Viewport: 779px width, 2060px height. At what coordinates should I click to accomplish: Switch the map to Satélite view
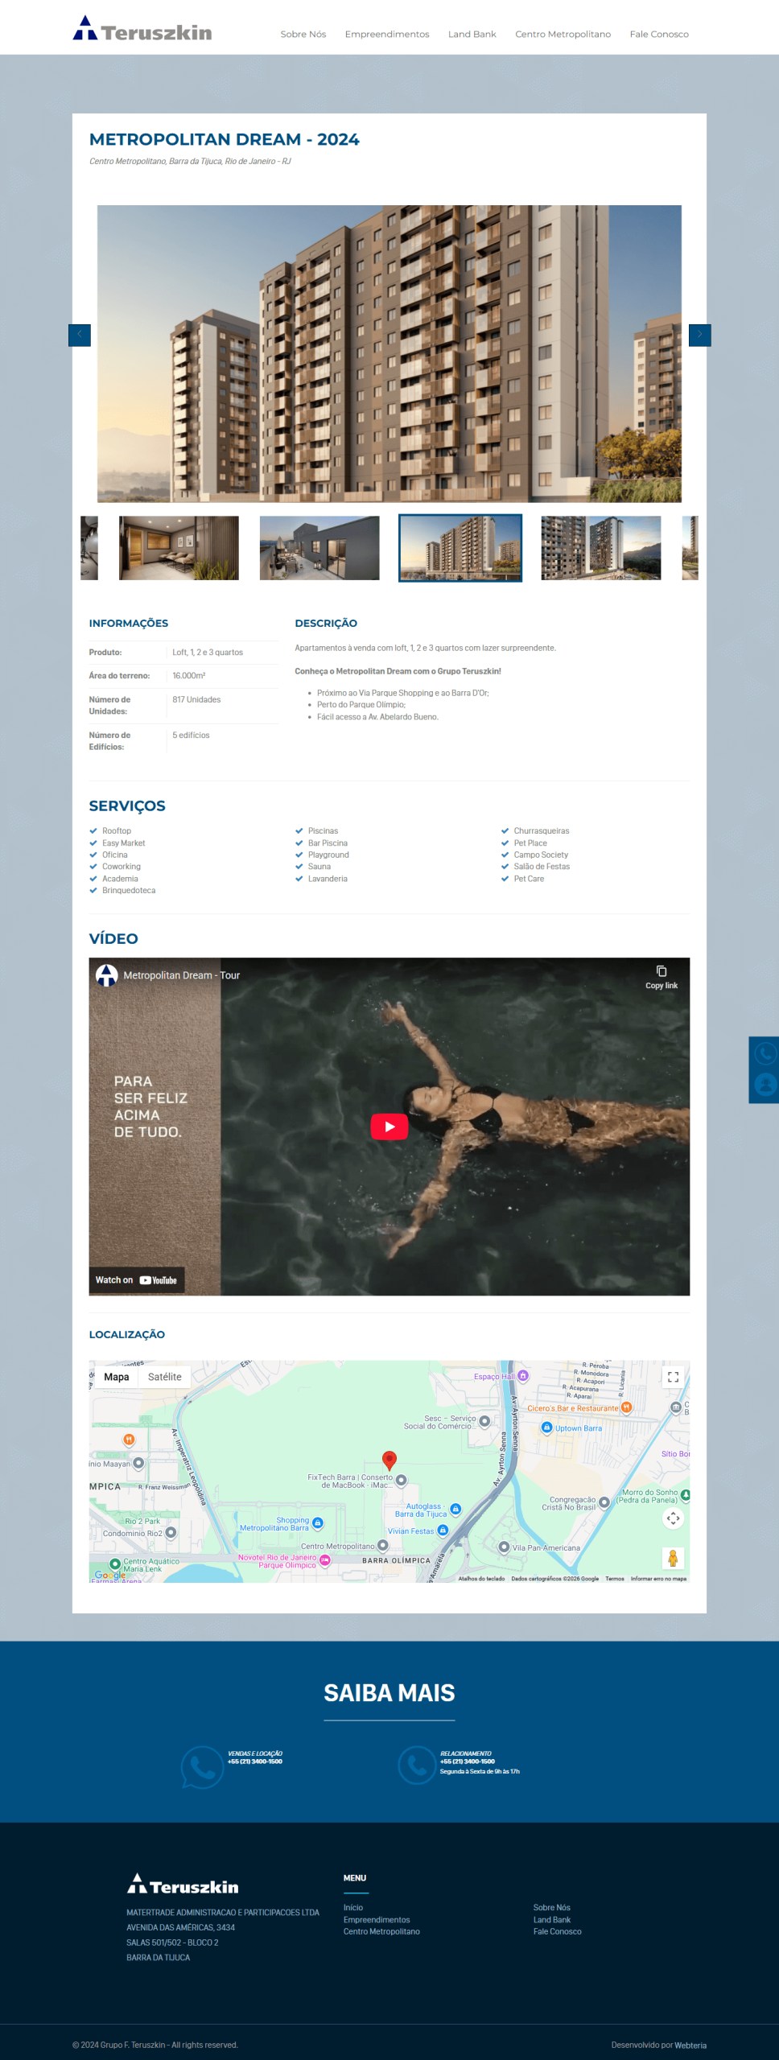click(164, 1377)
